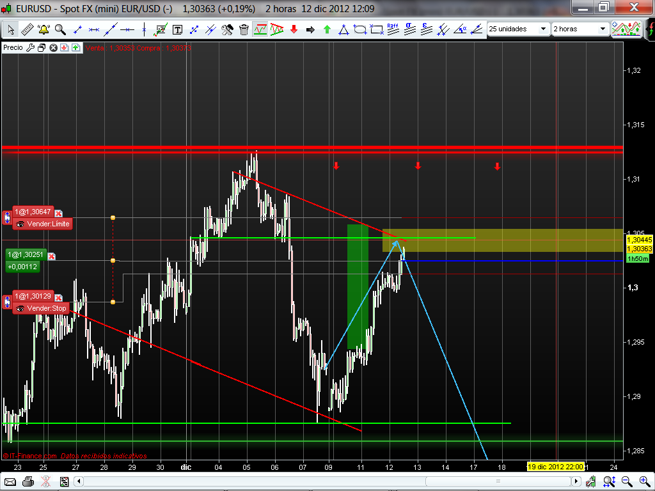The width and height of the screenshot is (655, 491).
Task: Select the red down arrow drawing tool
Action: pyautogui.click(x=294, y=29)
